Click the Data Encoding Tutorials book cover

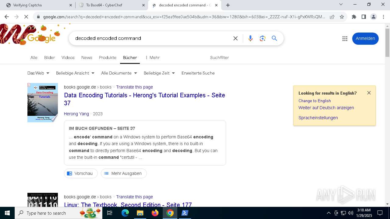point(43,103)
